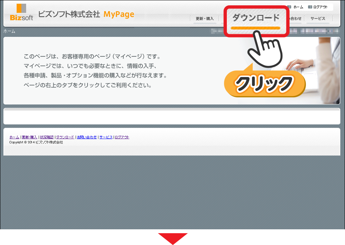Switch to the 更新・購入 tab

[205, 19]
